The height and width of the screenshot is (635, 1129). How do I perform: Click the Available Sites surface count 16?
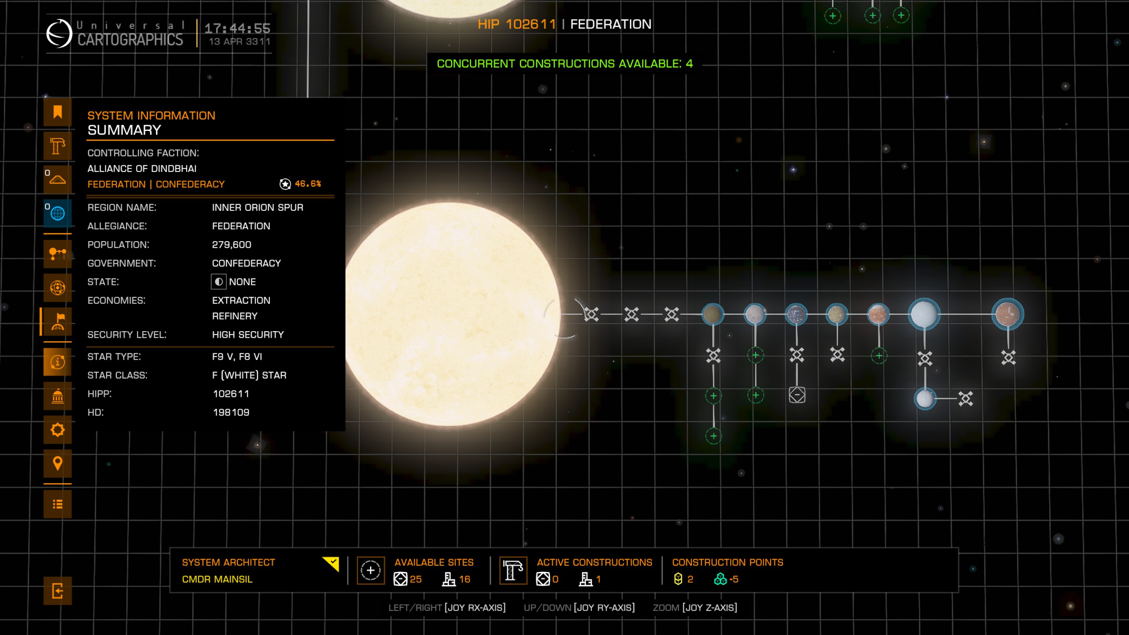pos(464,579)
